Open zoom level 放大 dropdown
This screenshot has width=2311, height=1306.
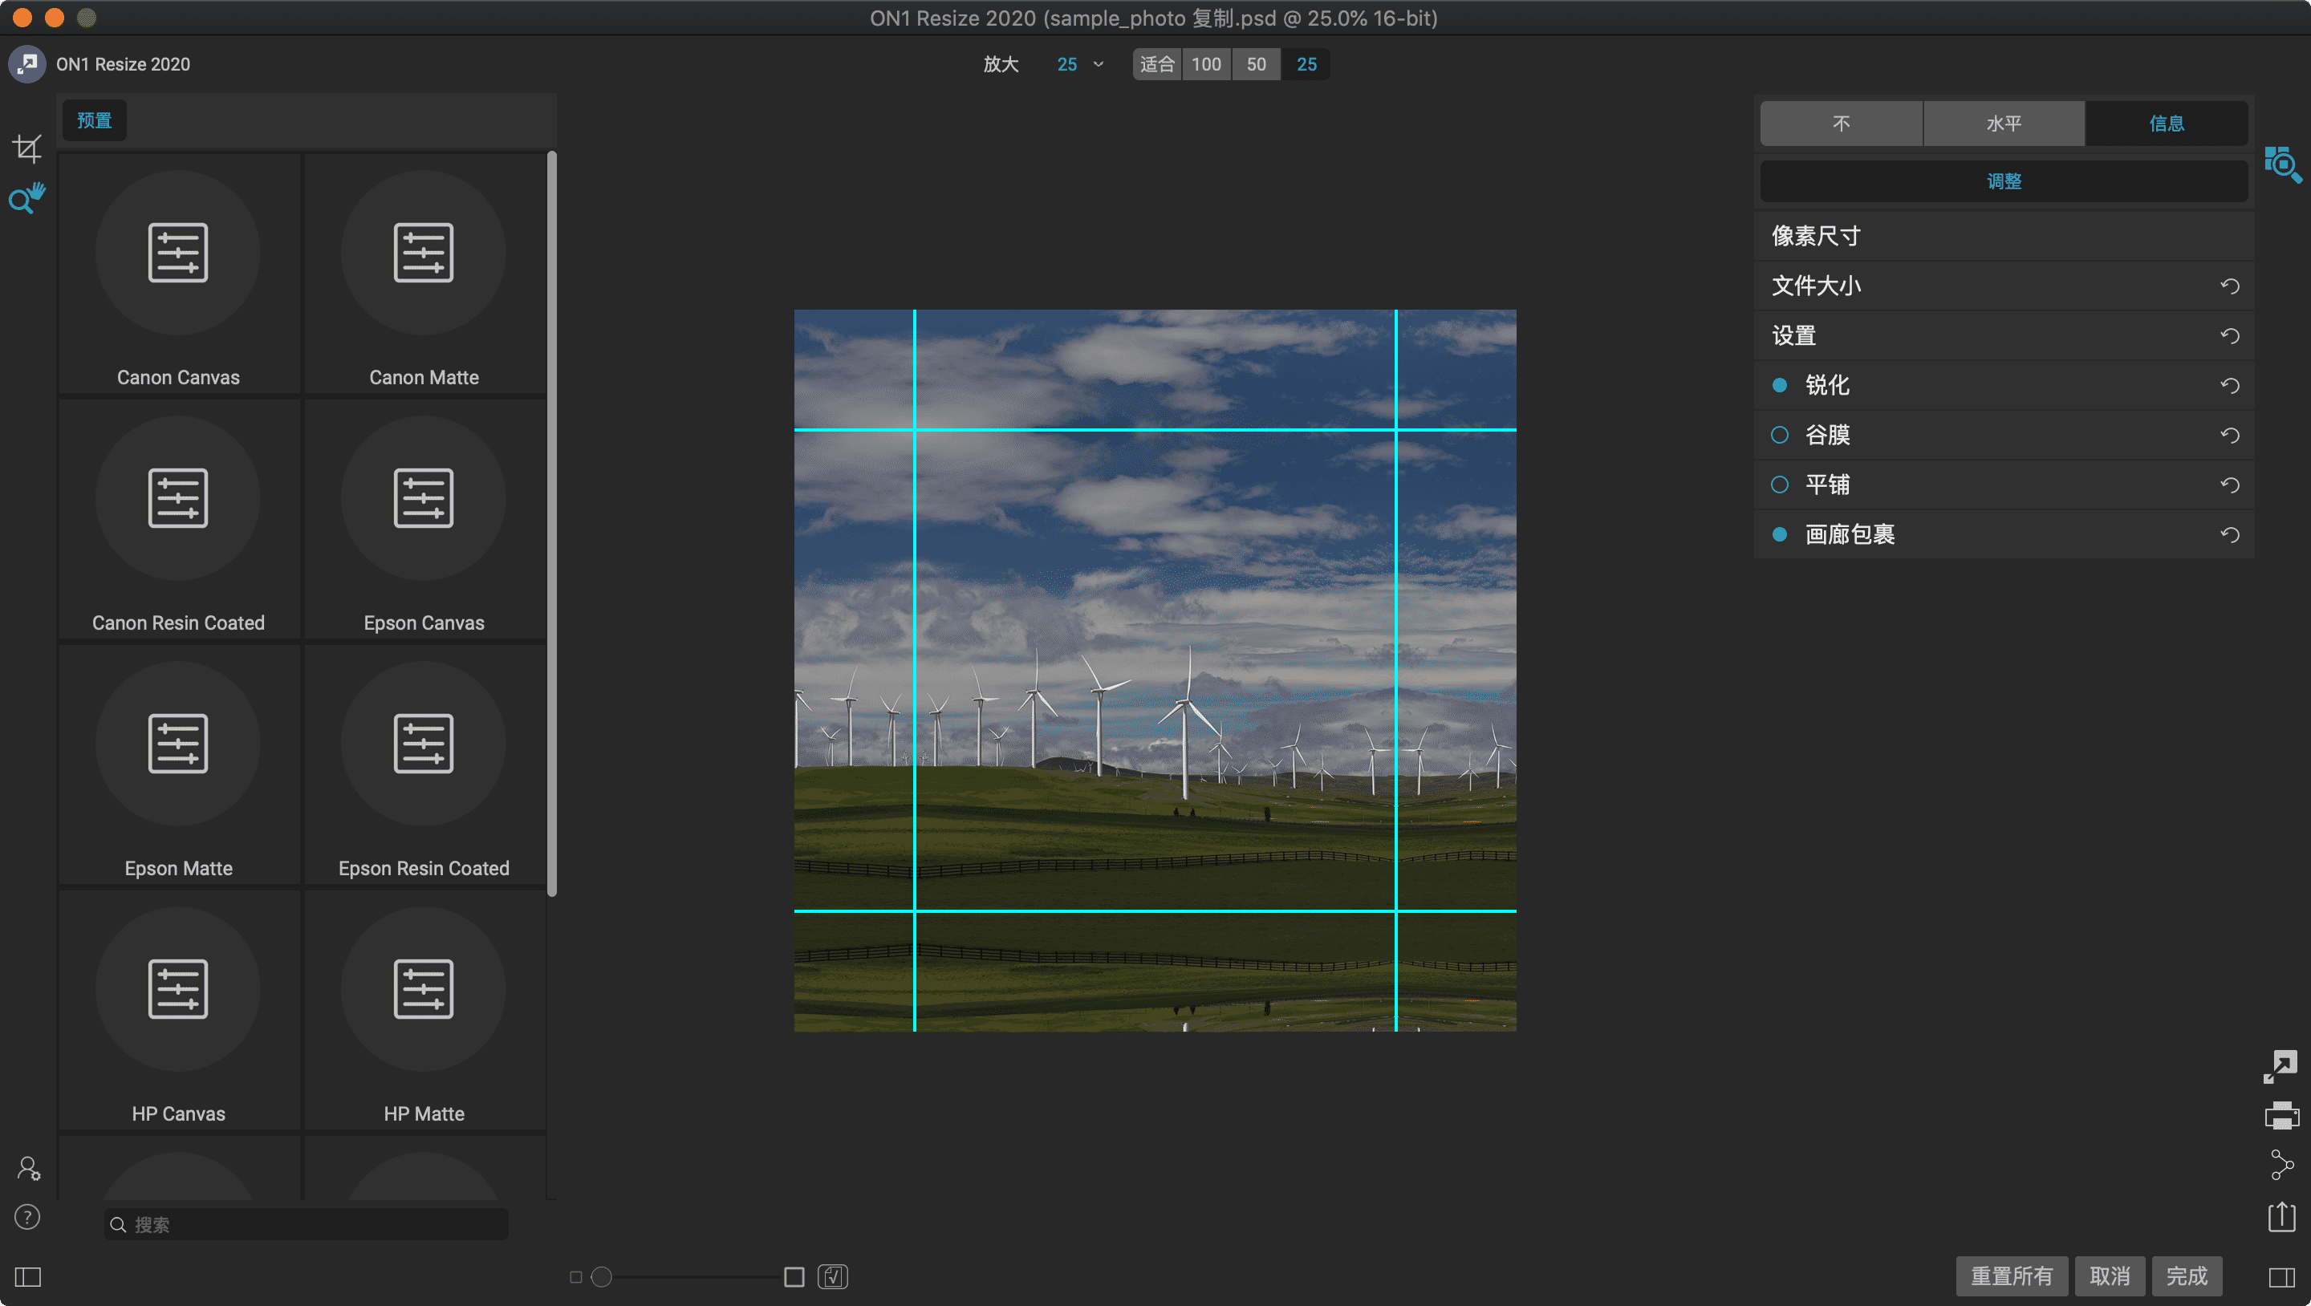[x=1081, y=63]
